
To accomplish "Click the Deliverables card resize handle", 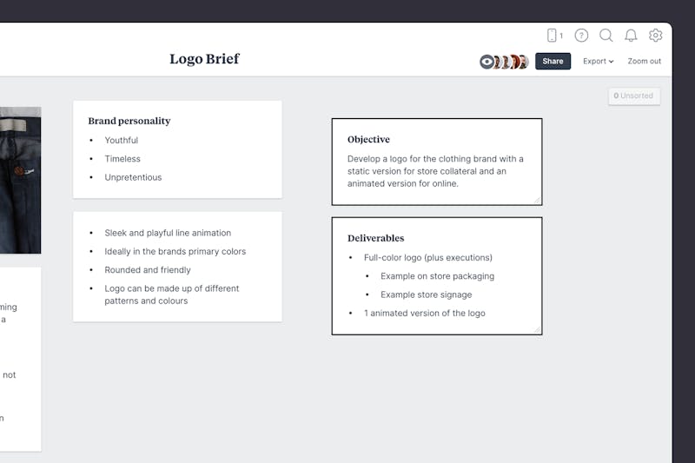I will click(537, 329).
